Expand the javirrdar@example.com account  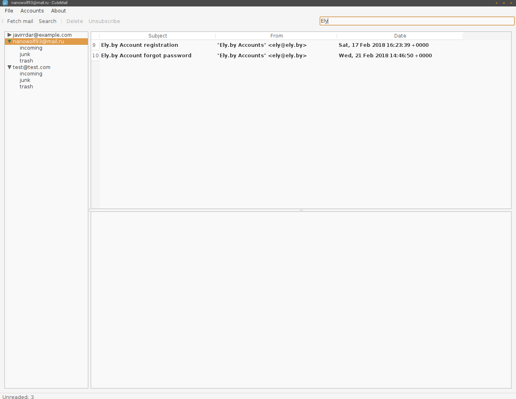tap(9, 35)
